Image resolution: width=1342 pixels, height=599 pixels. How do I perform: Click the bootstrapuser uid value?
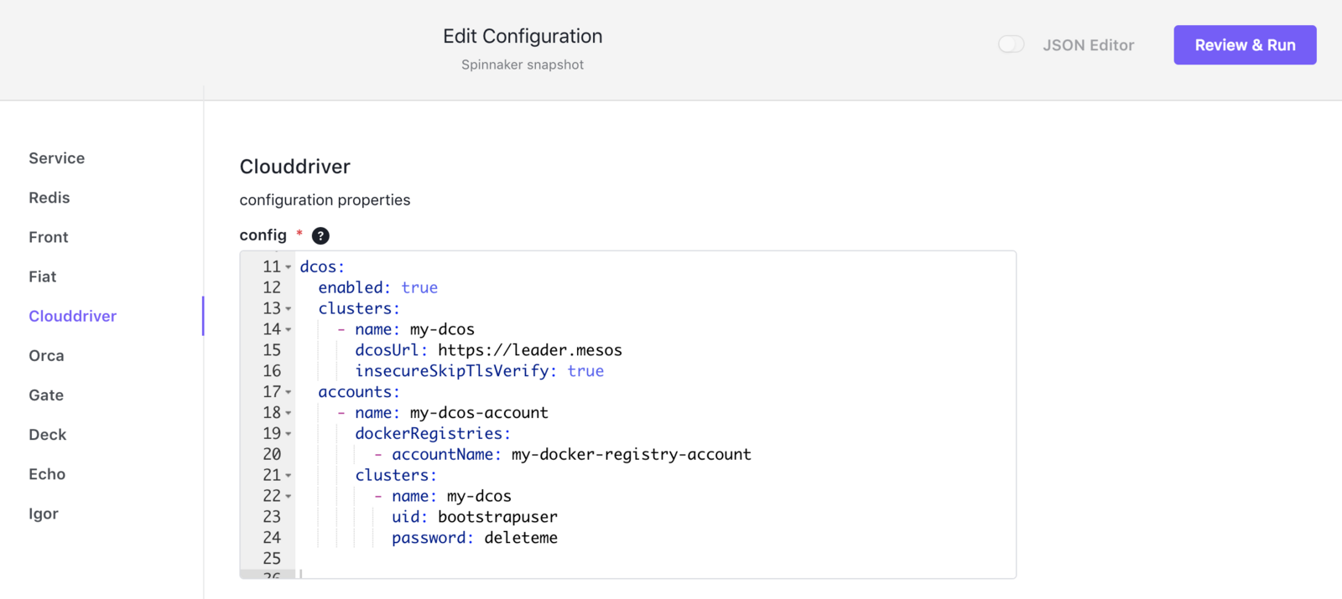(x=497, y=517)
